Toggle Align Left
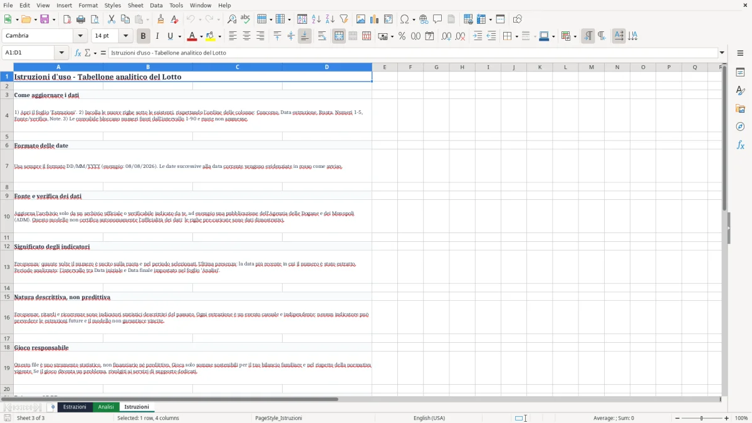The width and height of the screenshot is (752, 423). [232, 36]
